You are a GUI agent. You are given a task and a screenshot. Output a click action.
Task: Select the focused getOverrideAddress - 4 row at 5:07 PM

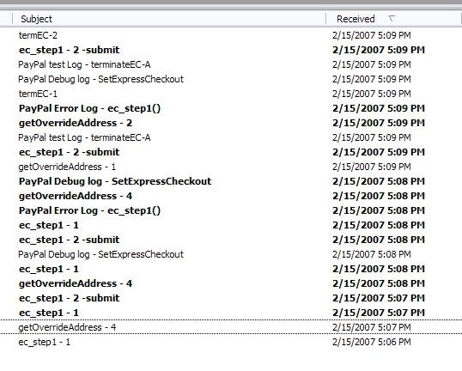[231, 327]
